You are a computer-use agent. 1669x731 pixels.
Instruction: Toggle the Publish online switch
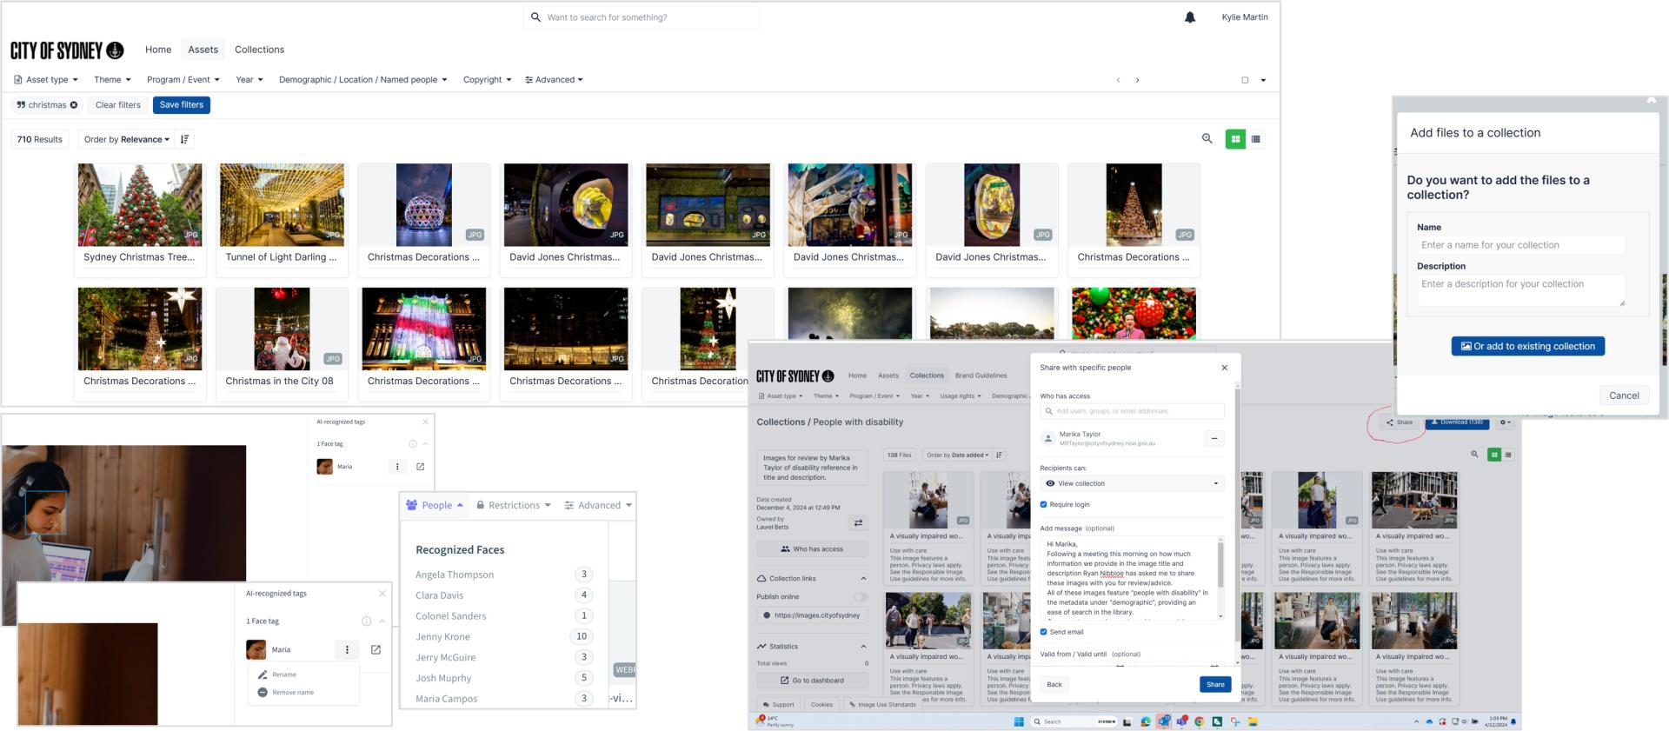tap(860, 597)
